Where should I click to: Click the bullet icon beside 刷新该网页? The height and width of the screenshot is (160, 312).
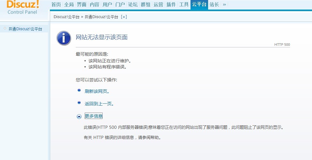pos(79,90)
